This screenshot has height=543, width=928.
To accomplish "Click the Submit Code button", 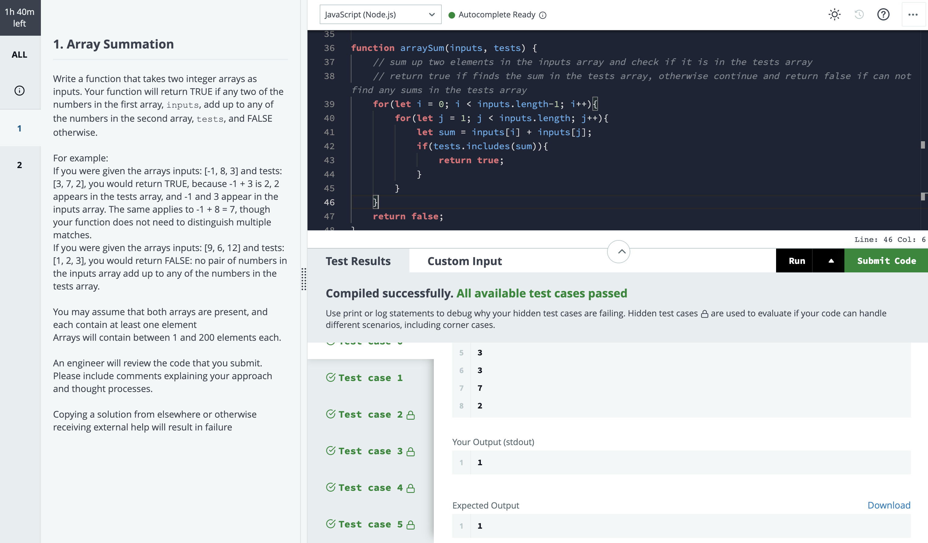I will point(886,261).
